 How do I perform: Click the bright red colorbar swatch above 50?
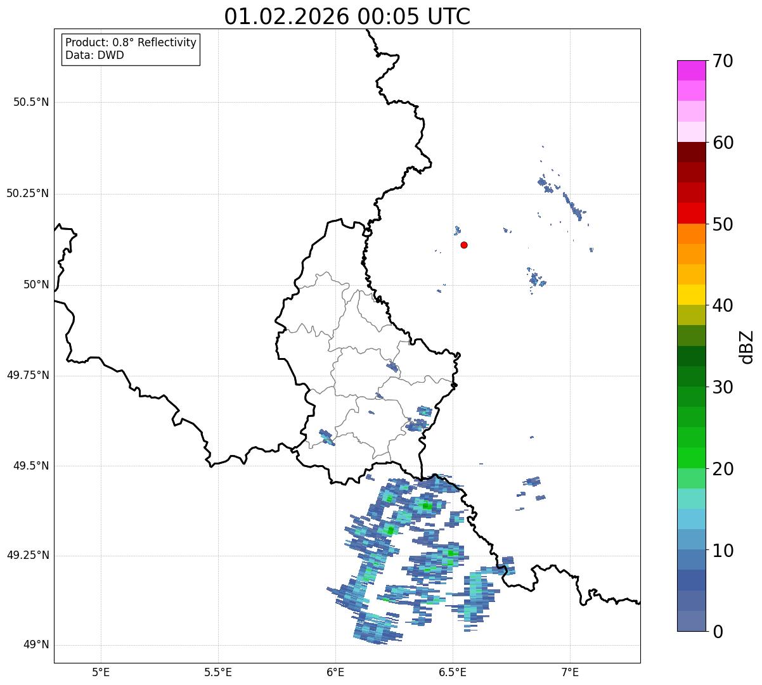pos(691,213)
